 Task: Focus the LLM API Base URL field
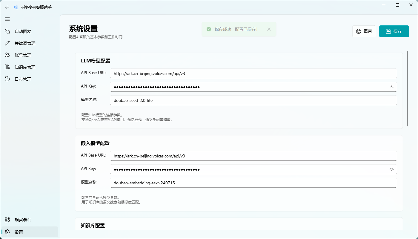coord(253,73)
